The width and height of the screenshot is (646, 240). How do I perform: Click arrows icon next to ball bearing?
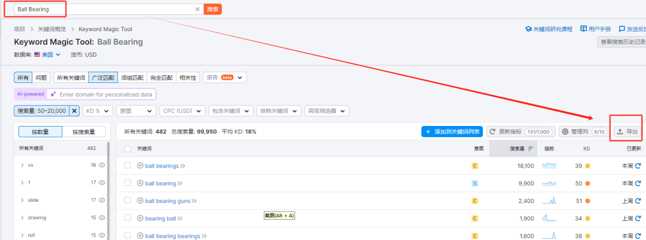pyautogui.click(x=180, y=183)
